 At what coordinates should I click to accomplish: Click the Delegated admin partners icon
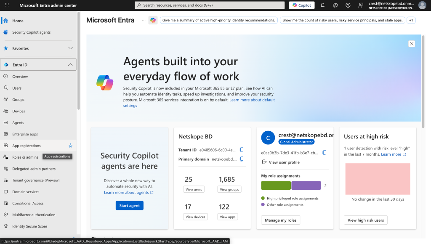[x=6, y=169]
